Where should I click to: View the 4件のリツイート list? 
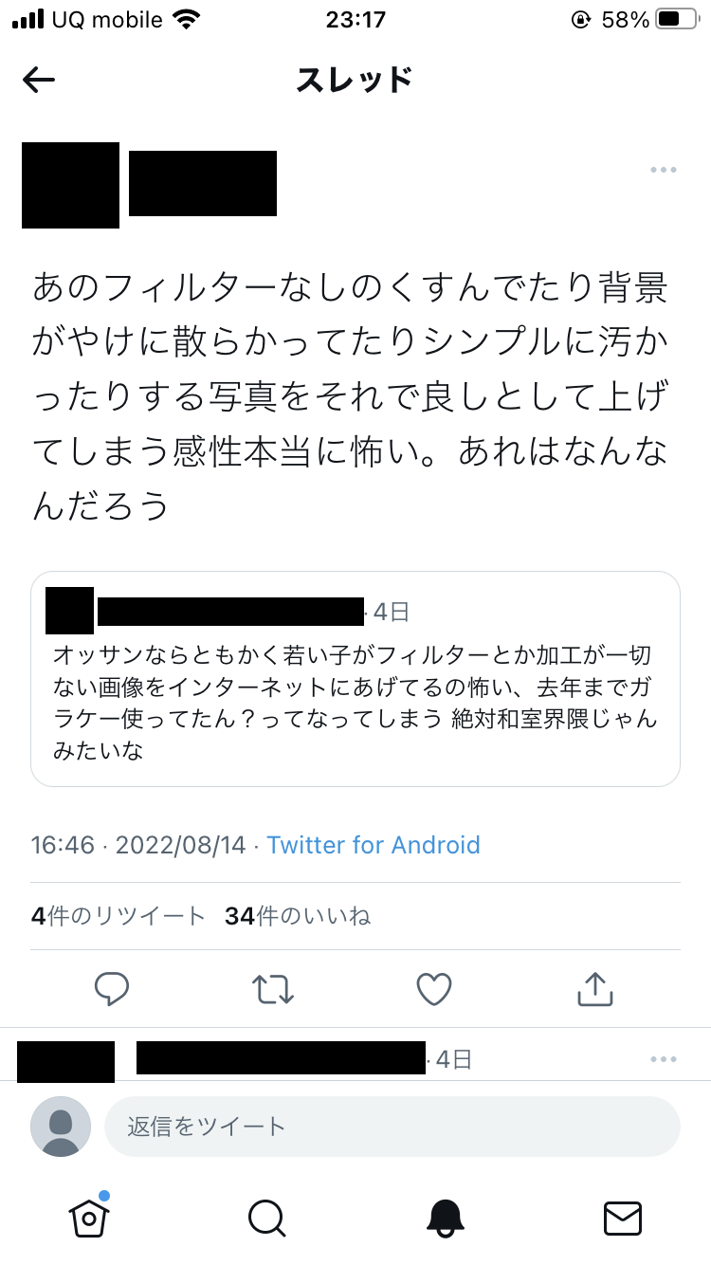point(118,916)
